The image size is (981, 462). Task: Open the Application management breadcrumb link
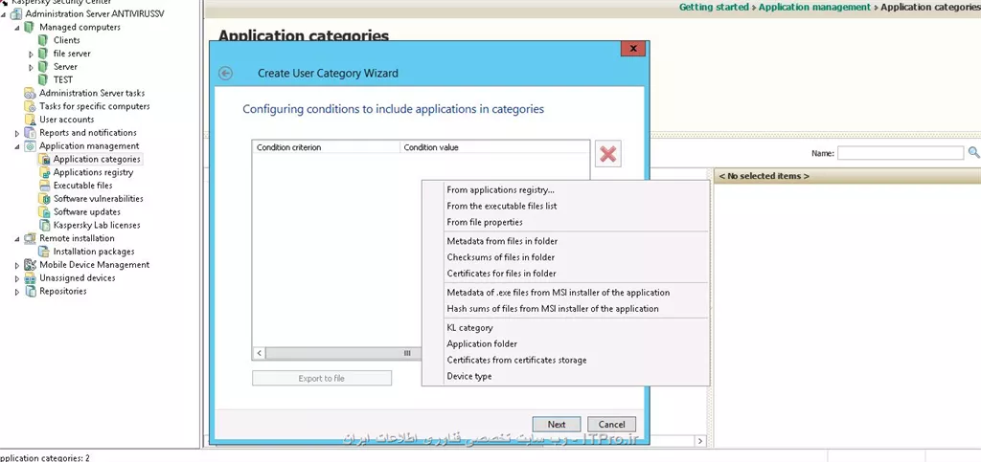pos(814,8)
